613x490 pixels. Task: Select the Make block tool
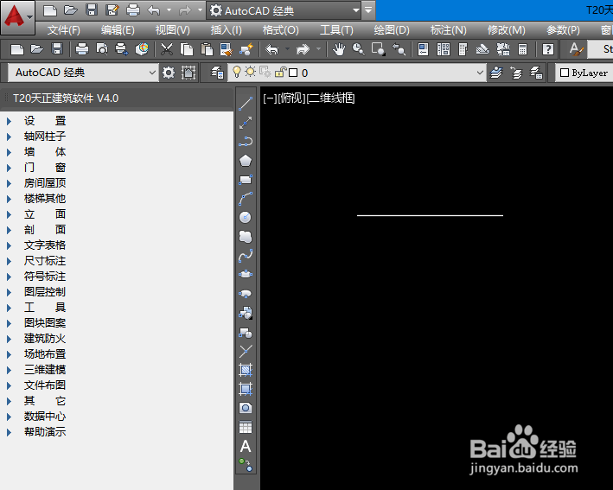tap(246, 333)
